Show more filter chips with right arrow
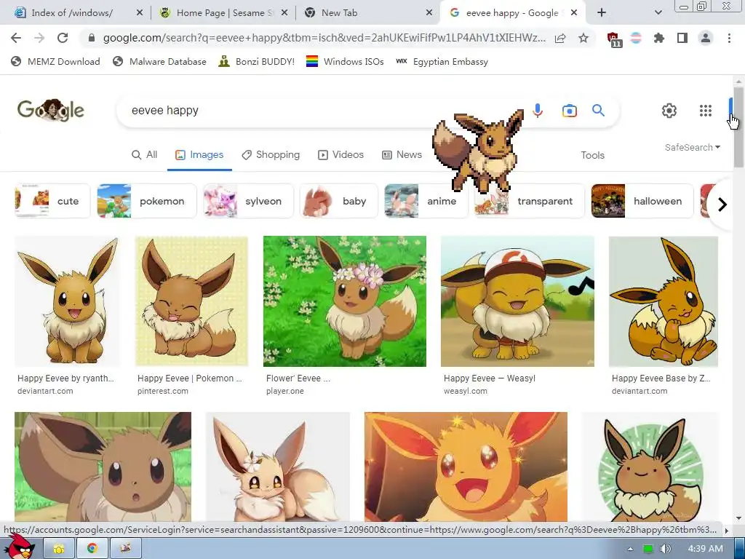The image size is (745, 559). tap(722, 205)
